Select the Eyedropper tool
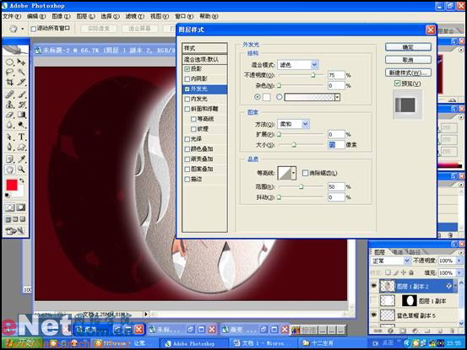Image resolution: width=467 pixels, height=350 pixels. point(21,159)
